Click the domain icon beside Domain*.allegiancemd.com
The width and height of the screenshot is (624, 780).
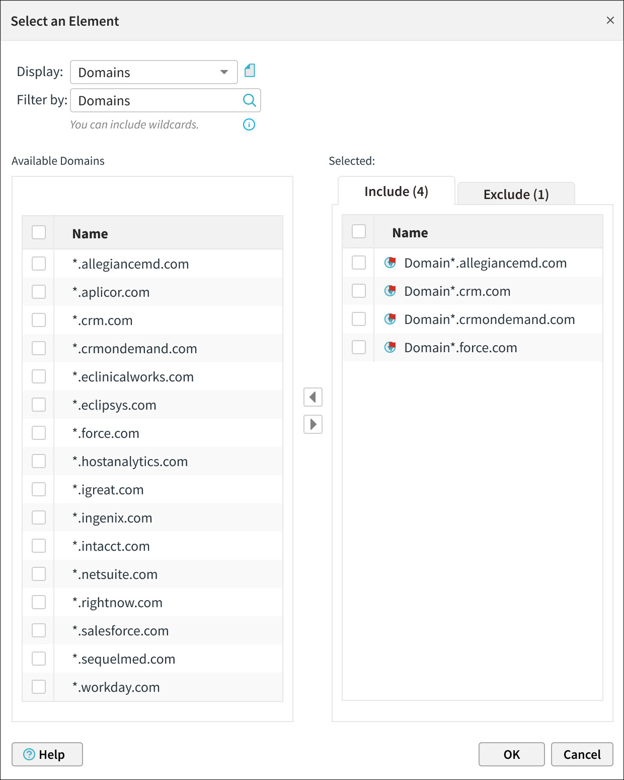[390, 263]
